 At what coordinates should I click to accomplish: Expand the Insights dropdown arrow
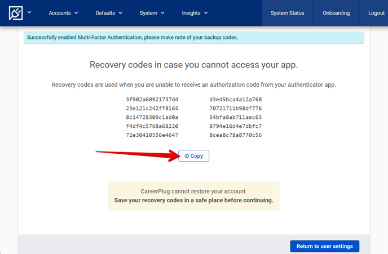tap(206, 13)
